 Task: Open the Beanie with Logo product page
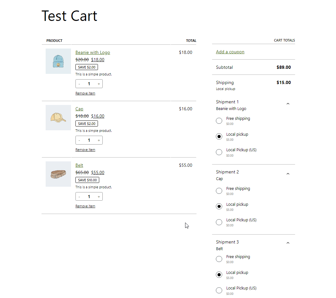tap(93, 52)
